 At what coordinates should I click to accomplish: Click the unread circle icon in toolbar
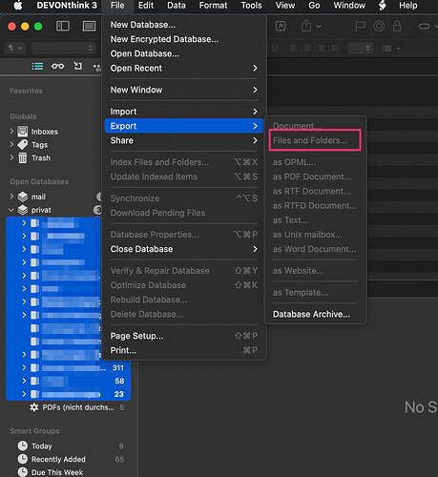pos(379,26)
